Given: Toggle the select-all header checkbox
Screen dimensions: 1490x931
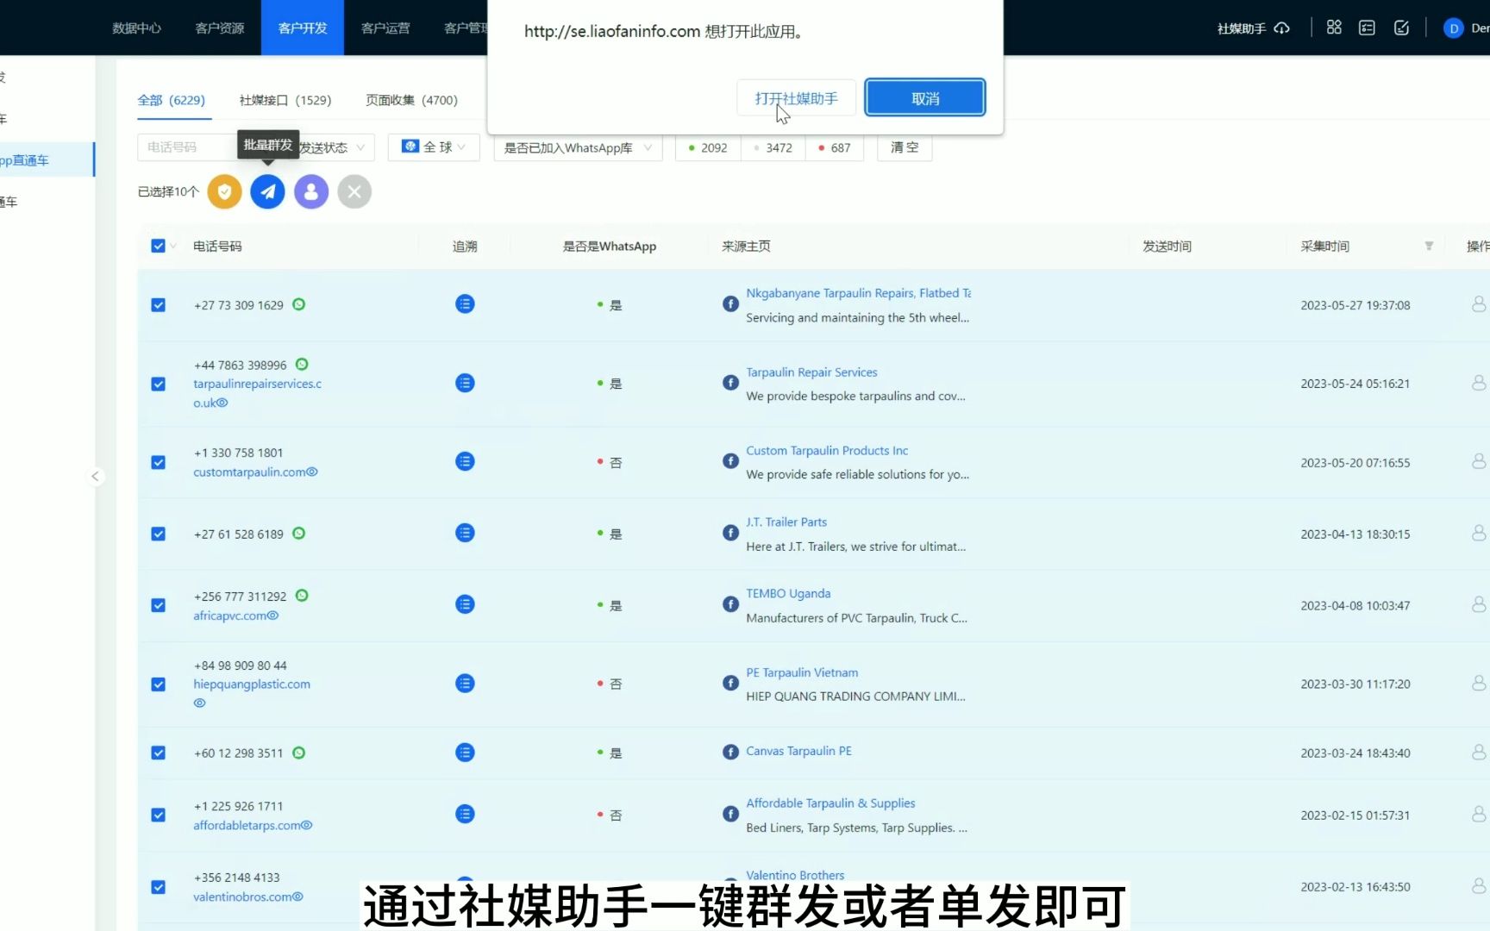Looking at the screenshot, I should tap(158, 246).
